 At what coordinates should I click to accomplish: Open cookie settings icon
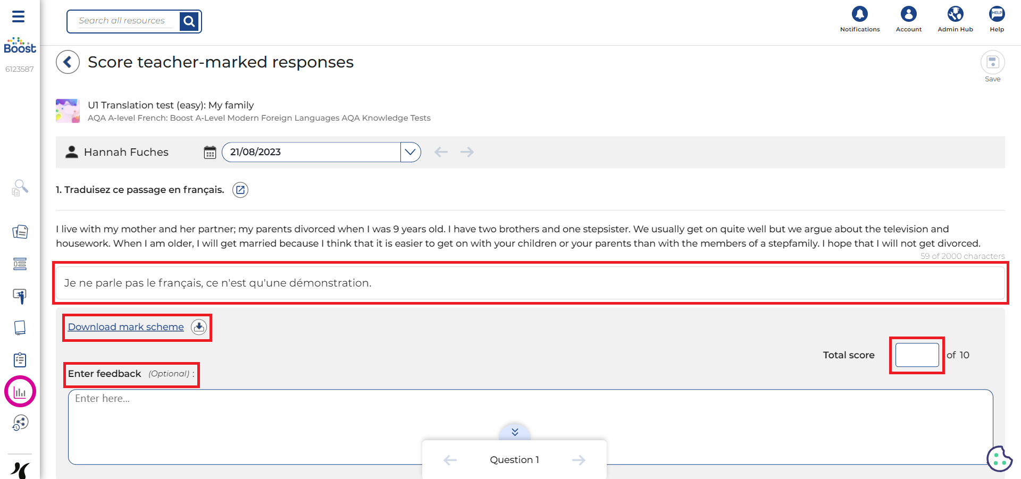point(999,458)
